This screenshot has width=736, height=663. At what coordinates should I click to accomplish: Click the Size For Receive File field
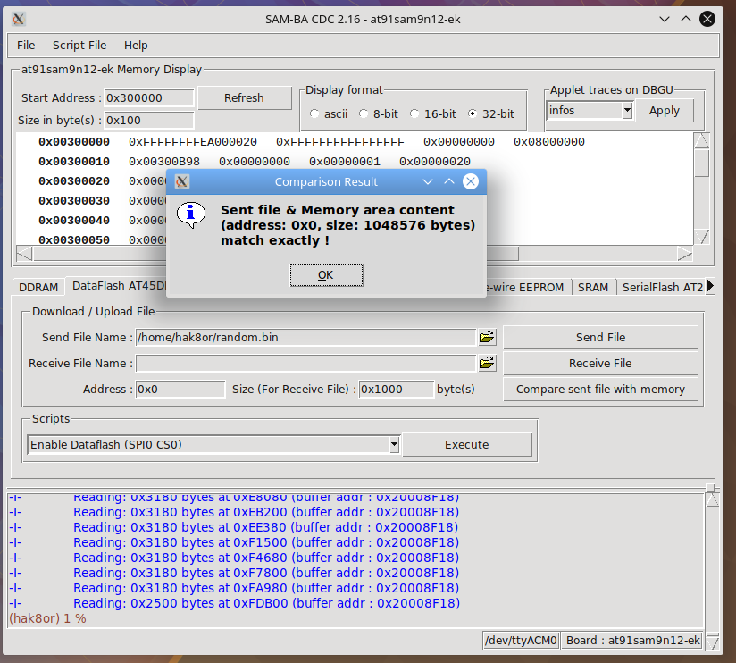397,390
